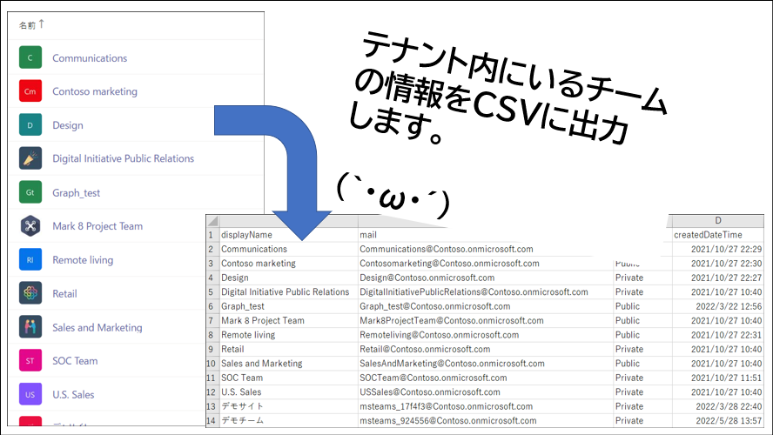Image resolution: width=773 pixels, height=435 pixels.
Task: Open the Design team link
Action: click(x=68, y=125)
